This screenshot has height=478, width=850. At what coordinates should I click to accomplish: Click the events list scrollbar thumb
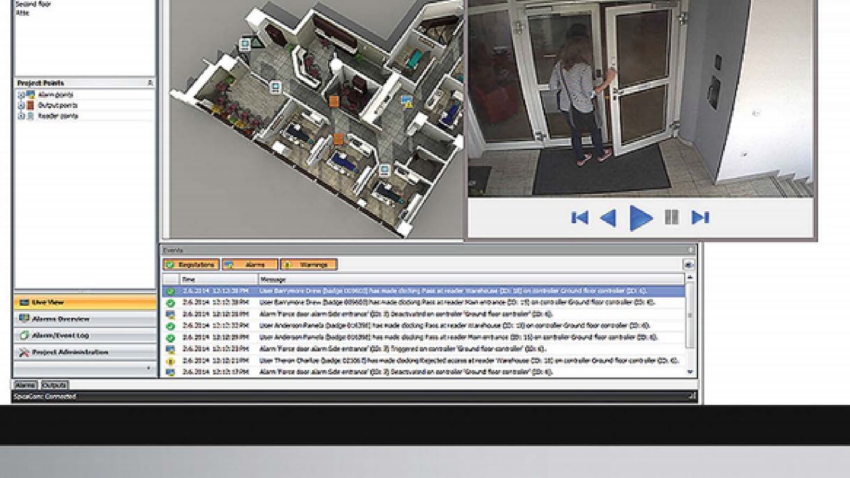coord(690,315)
